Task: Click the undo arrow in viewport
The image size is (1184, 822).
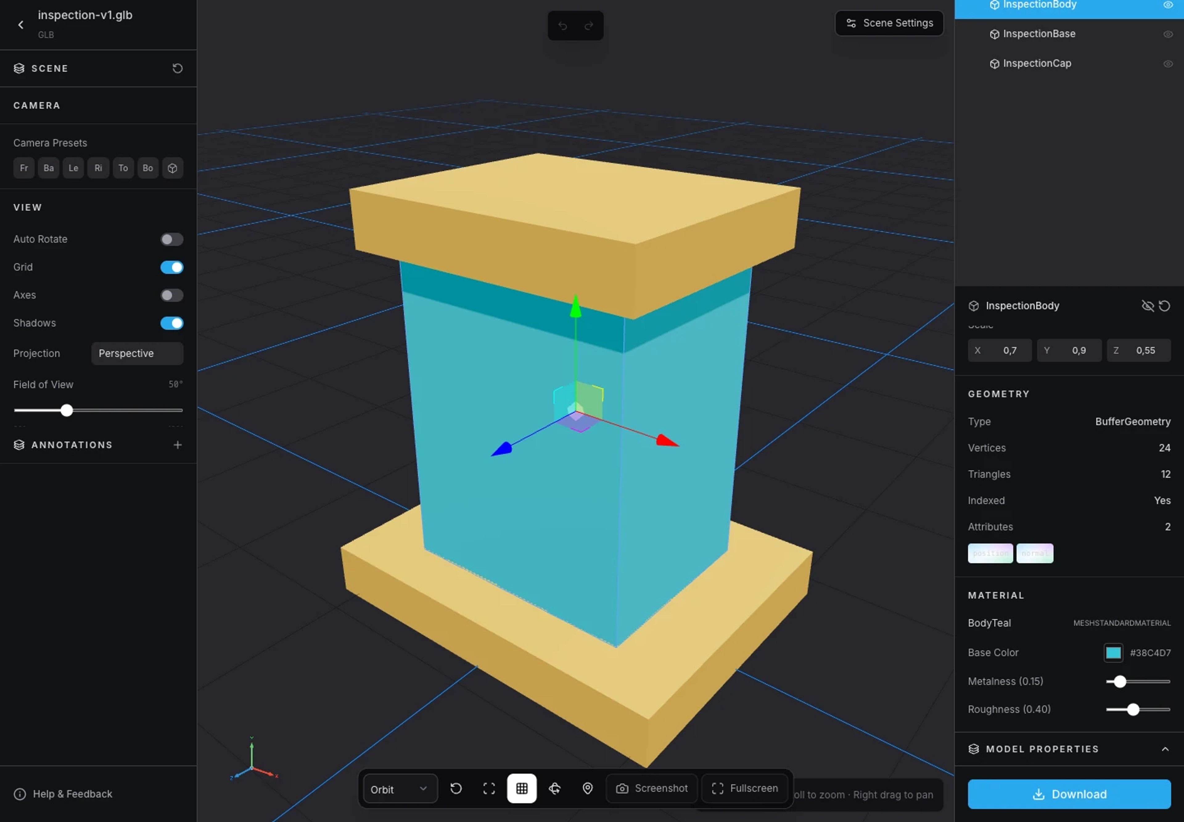Action: coord(562,26)
